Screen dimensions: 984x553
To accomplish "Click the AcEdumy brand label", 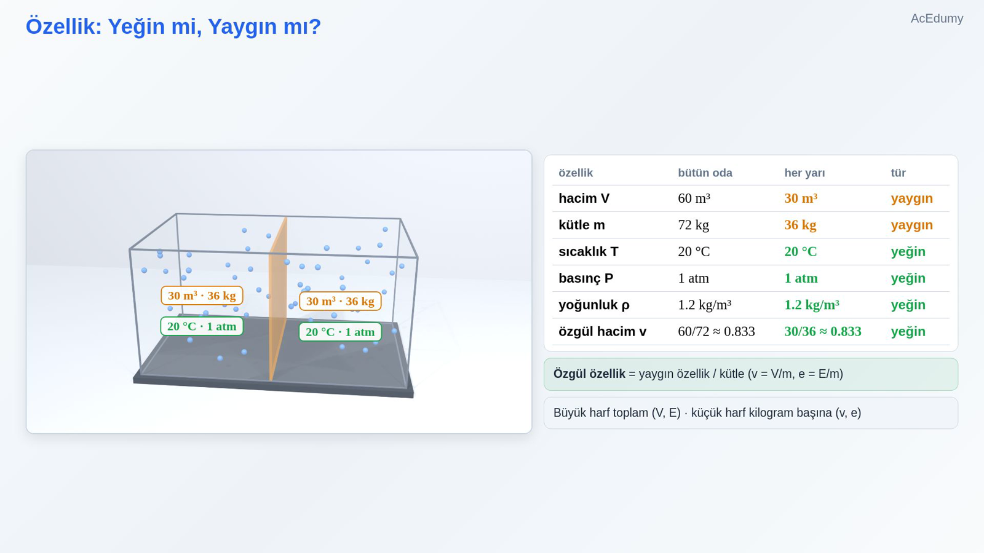I will [x=937, y=18].
